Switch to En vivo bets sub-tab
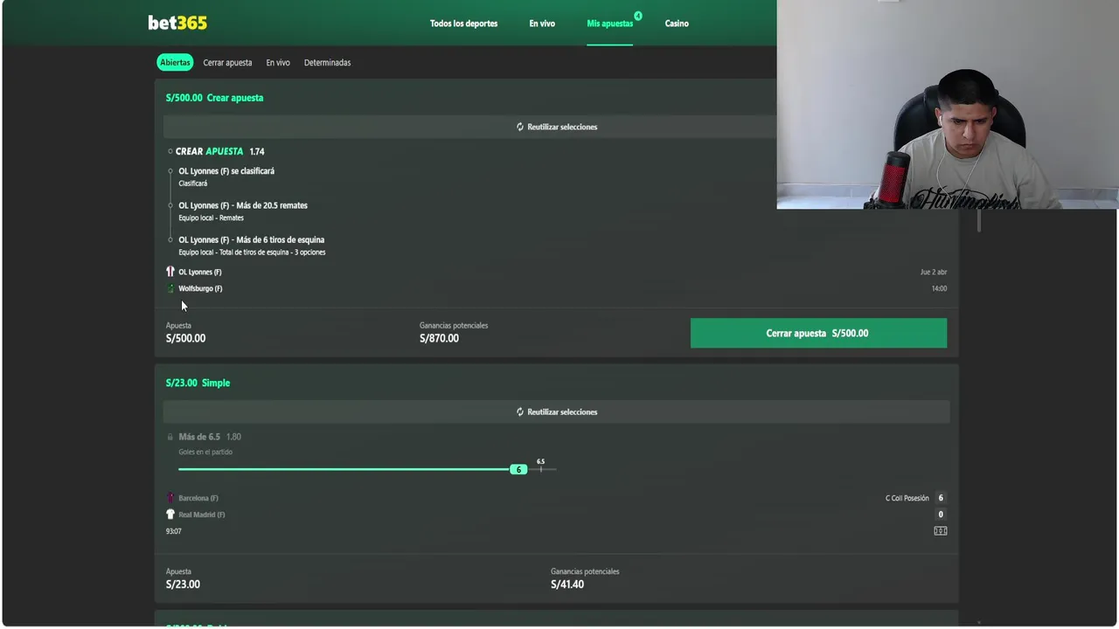The image size is (1119, 629). (278, 63)
